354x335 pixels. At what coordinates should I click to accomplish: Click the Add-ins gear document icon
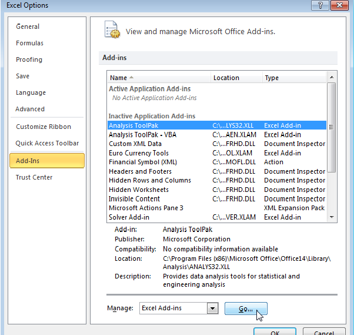coord(112,29)
